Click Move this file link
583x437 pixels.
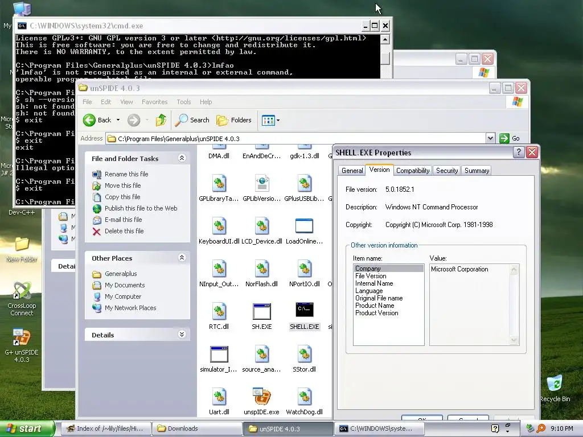(123, 185)
